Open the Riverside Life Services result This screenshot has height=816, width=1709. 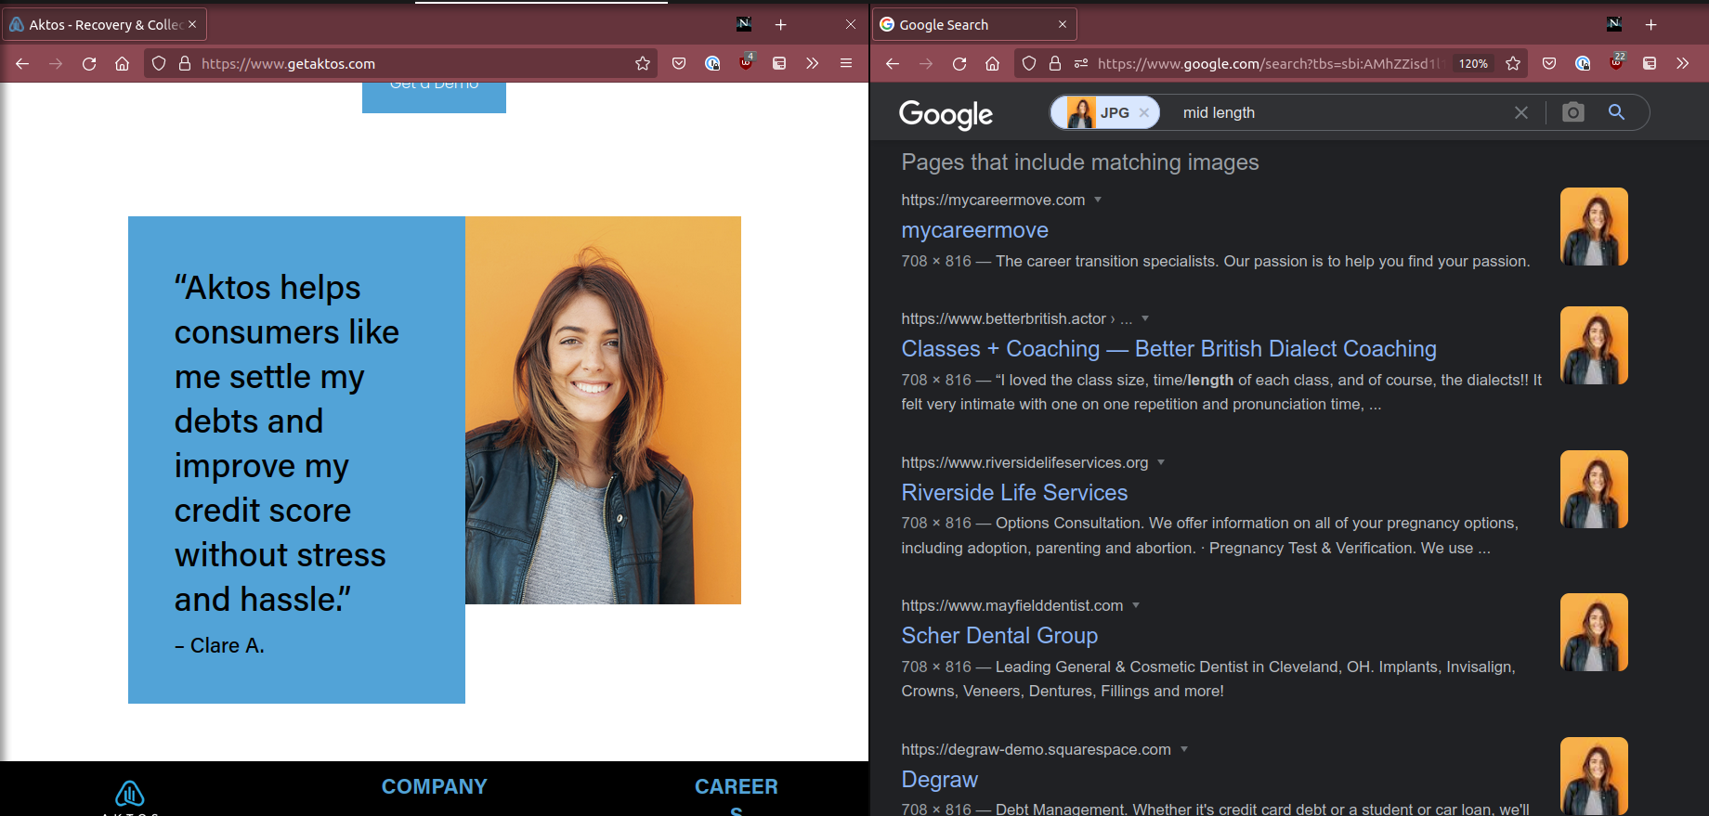pos(1014,493)
